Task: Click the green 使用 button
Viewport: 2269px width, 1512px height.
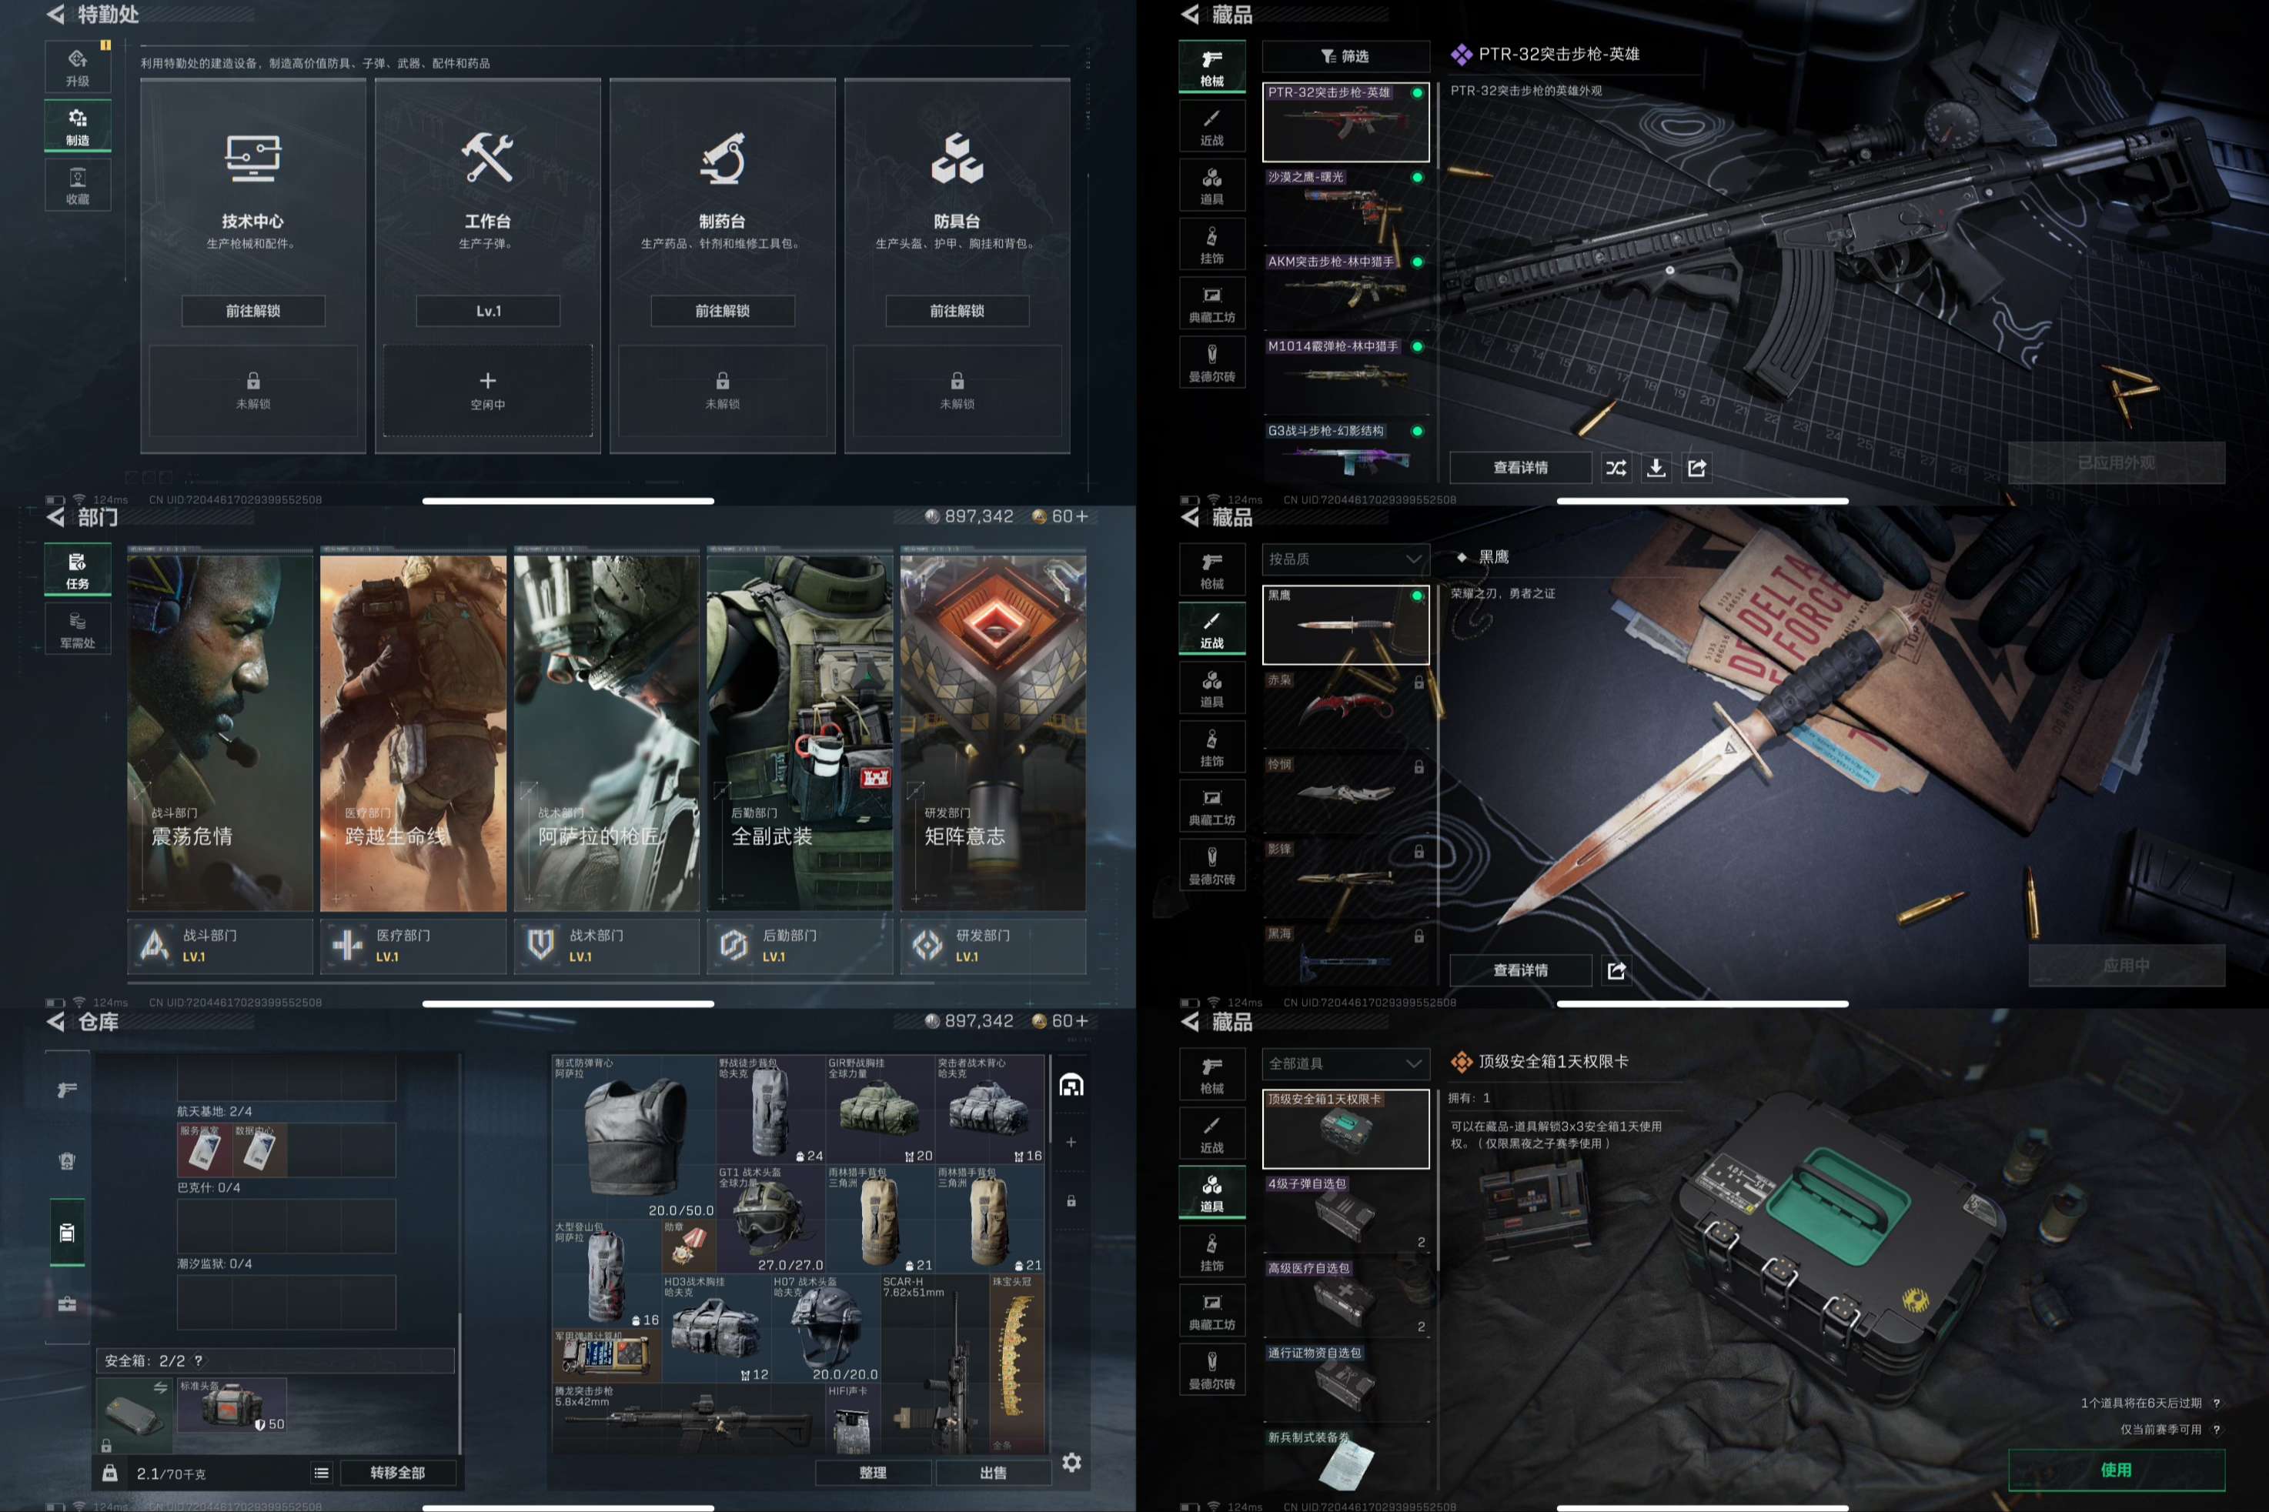Action: coord(2116,1470)
